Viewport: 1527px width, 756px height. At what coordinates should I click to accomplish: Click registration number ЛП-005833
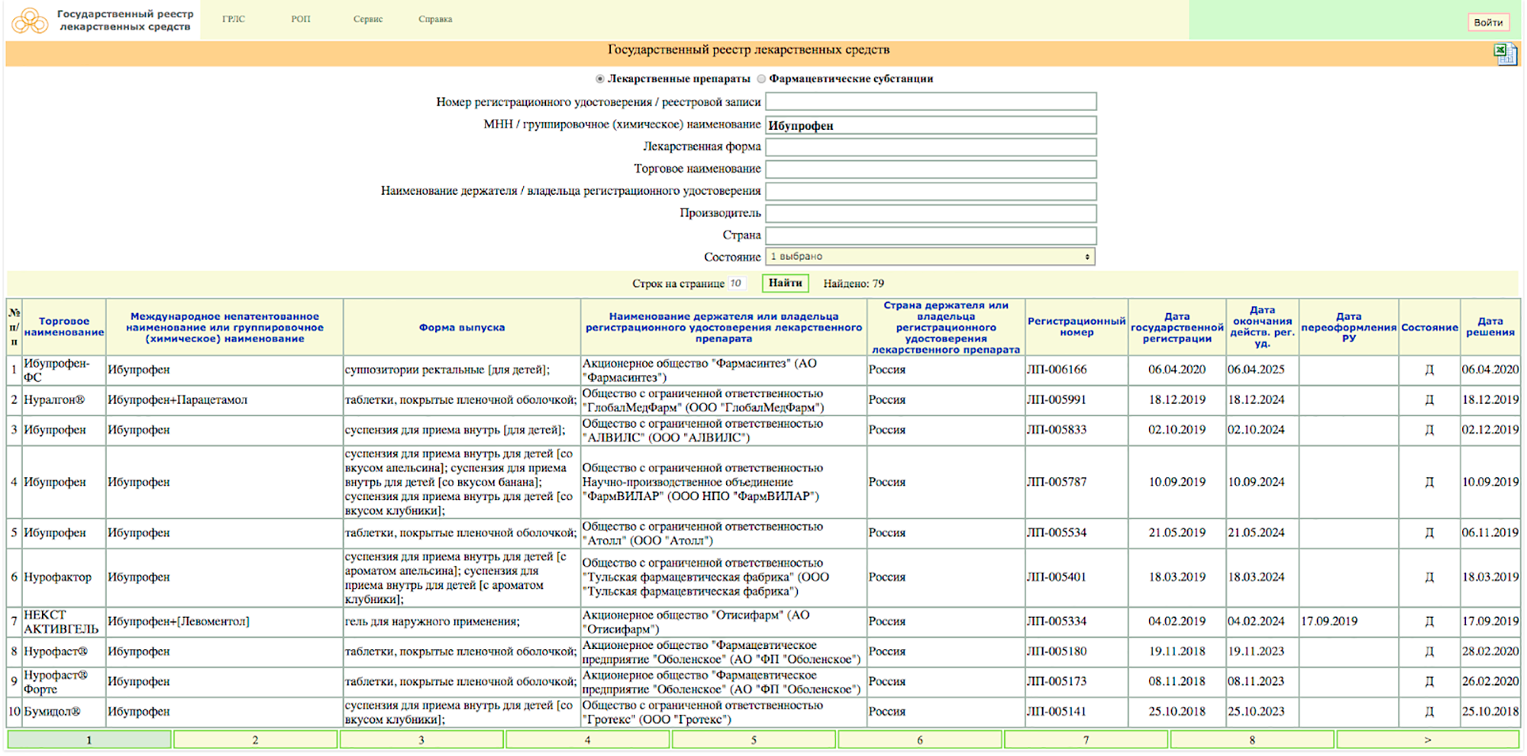[1057, 430]
